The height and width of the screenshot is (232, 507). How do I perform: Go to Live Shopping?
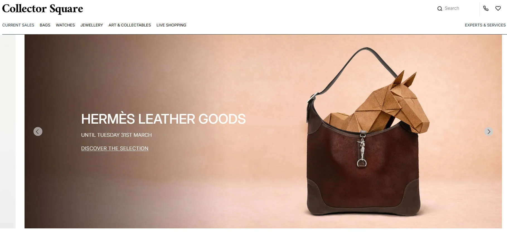click(x=171, y=25)
